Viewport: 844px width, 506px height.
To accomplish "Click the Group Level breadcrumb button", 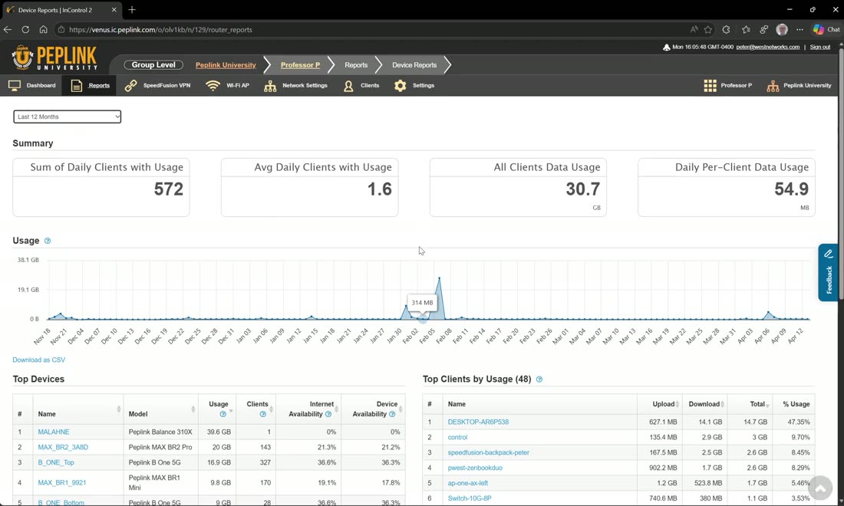I will click(x=153, y=65).
